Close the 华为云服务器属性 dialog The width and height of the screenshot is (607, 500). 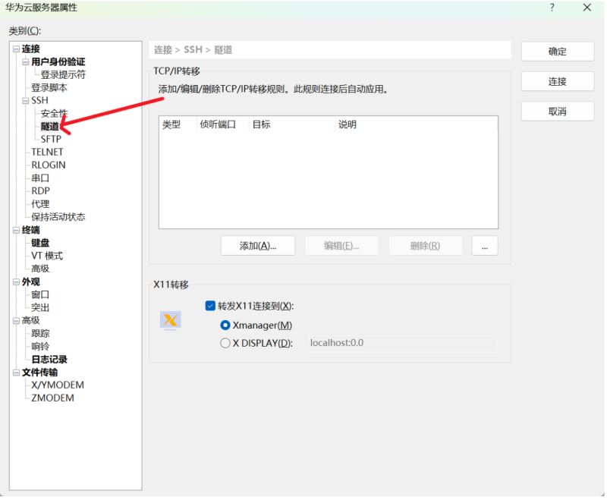[587, 8]
